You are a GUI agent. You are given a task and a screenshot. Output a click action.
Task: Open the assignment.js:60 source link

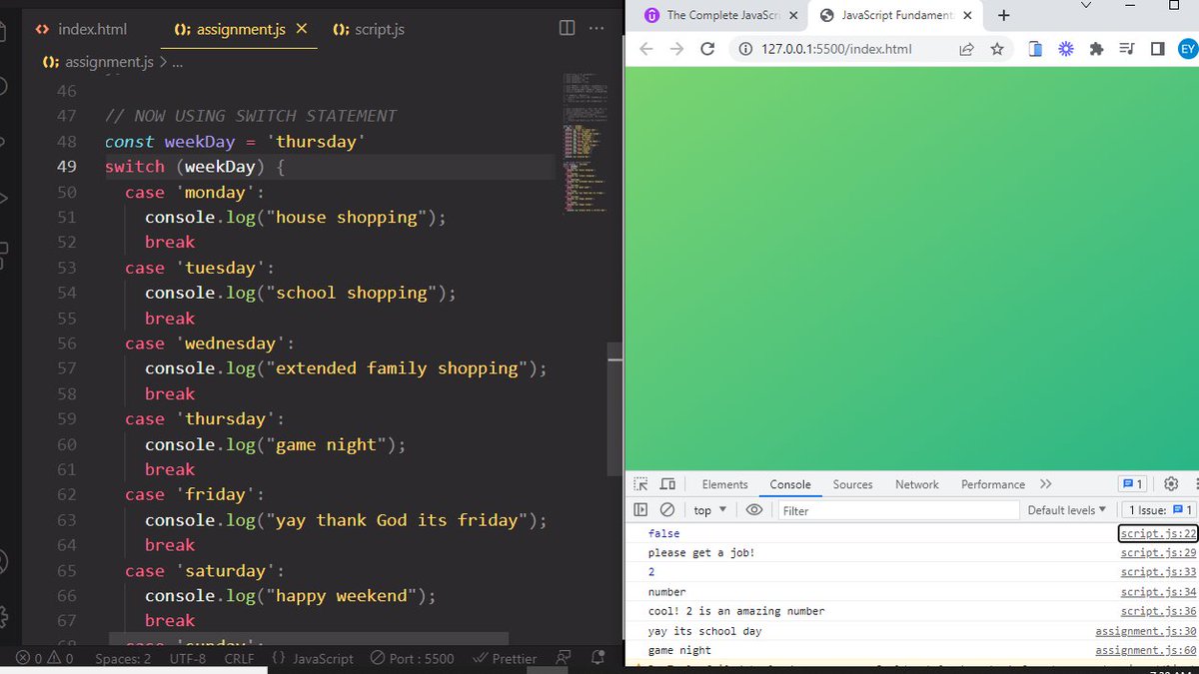1146,650
